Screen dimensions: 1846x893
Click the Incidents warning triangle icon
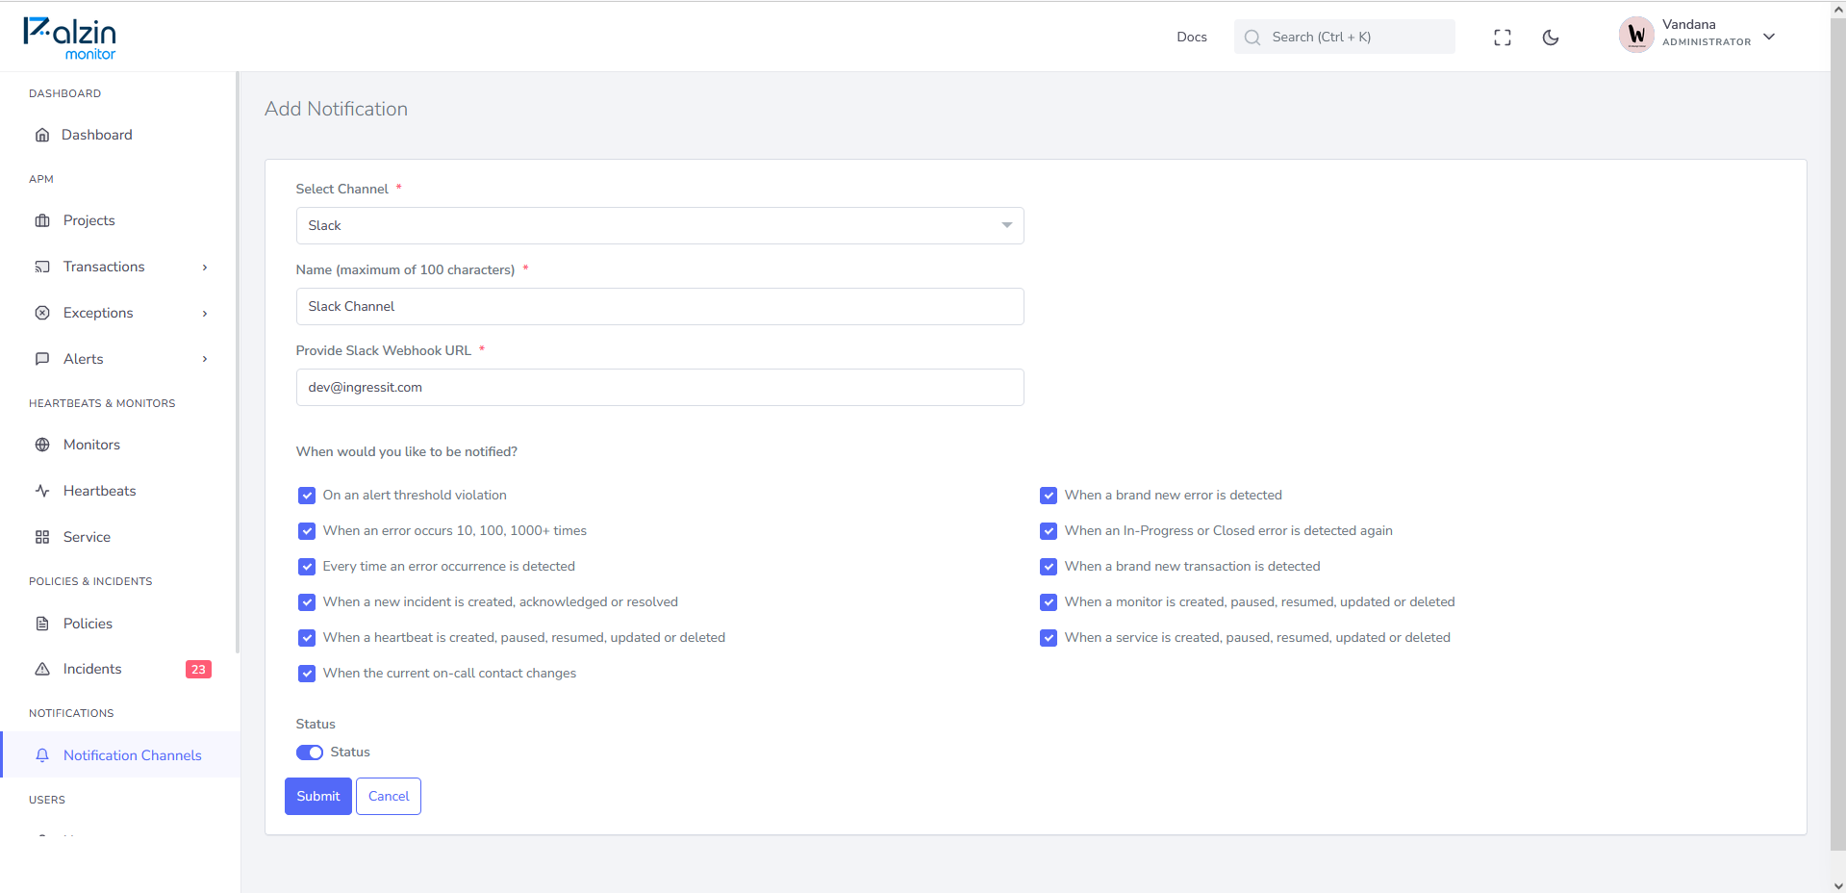coord(42,669)
